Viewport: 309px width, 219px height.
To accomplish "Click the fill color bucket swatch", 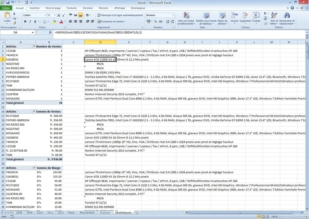I will click(x=54, y=21).
